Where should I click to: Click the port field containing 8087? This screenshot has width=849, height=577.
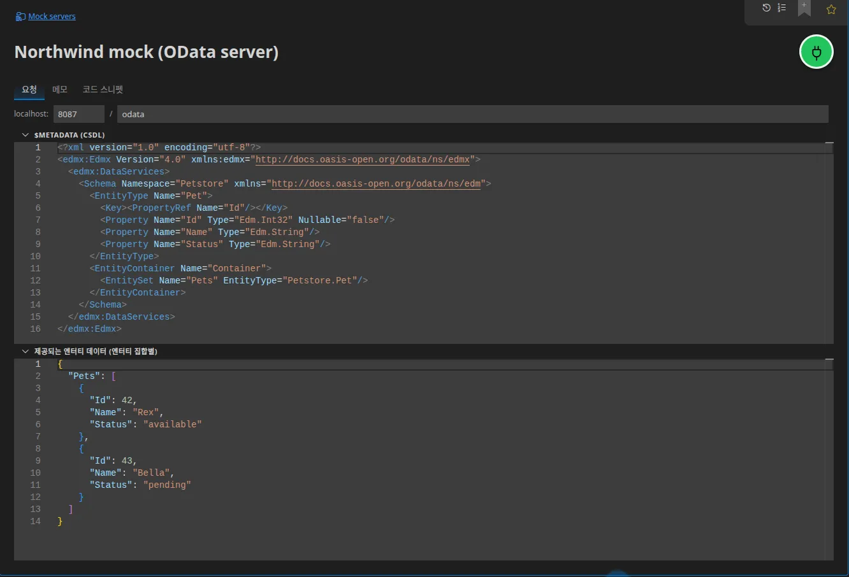click(78, 114)
